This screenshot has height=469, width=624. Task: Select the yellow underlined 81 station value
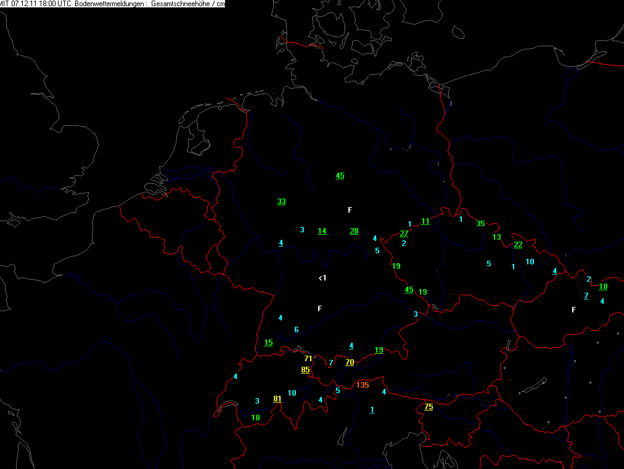tap(277, 399)
